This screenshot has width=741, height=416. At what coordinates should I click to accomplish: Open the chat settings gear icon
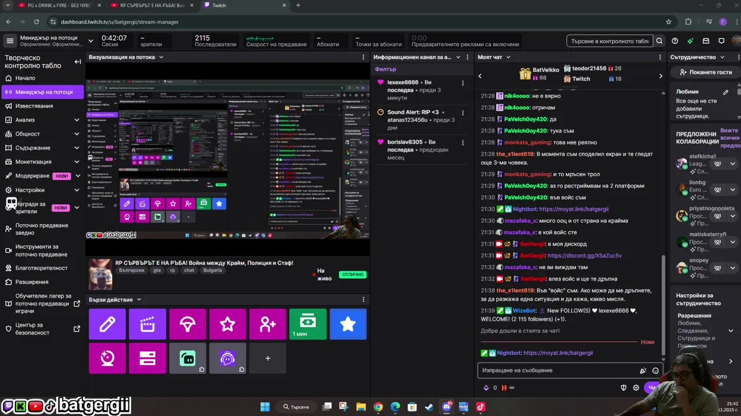click(x=636, y=388)
